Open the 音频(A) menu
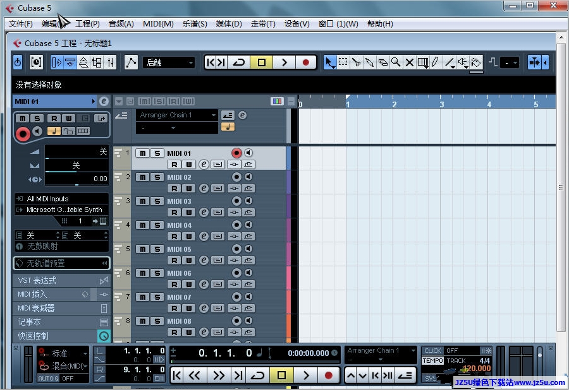Viewport: 569px width, 390px height. (121, 24)
